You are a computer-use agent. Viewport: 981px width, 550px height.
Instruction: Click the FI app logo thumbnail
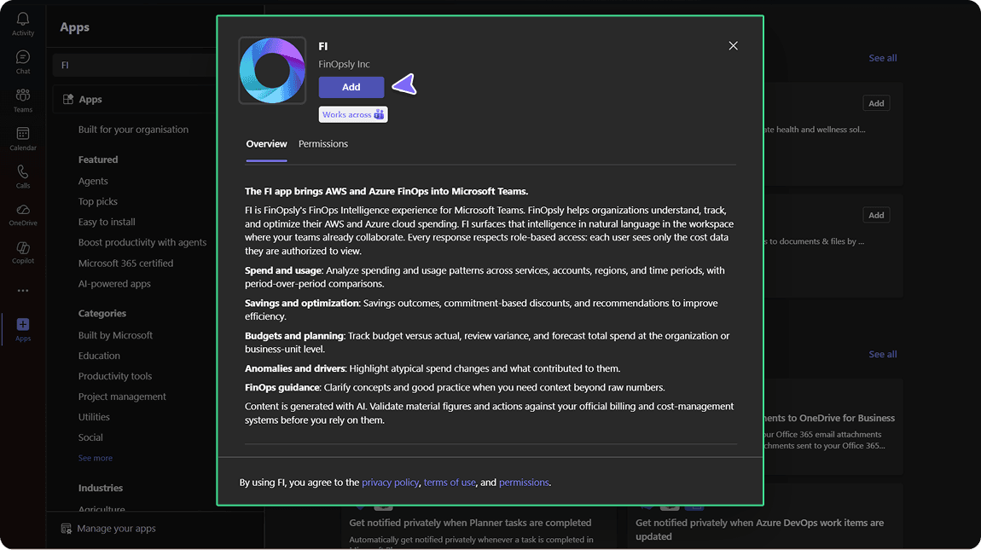coord(272,70)
